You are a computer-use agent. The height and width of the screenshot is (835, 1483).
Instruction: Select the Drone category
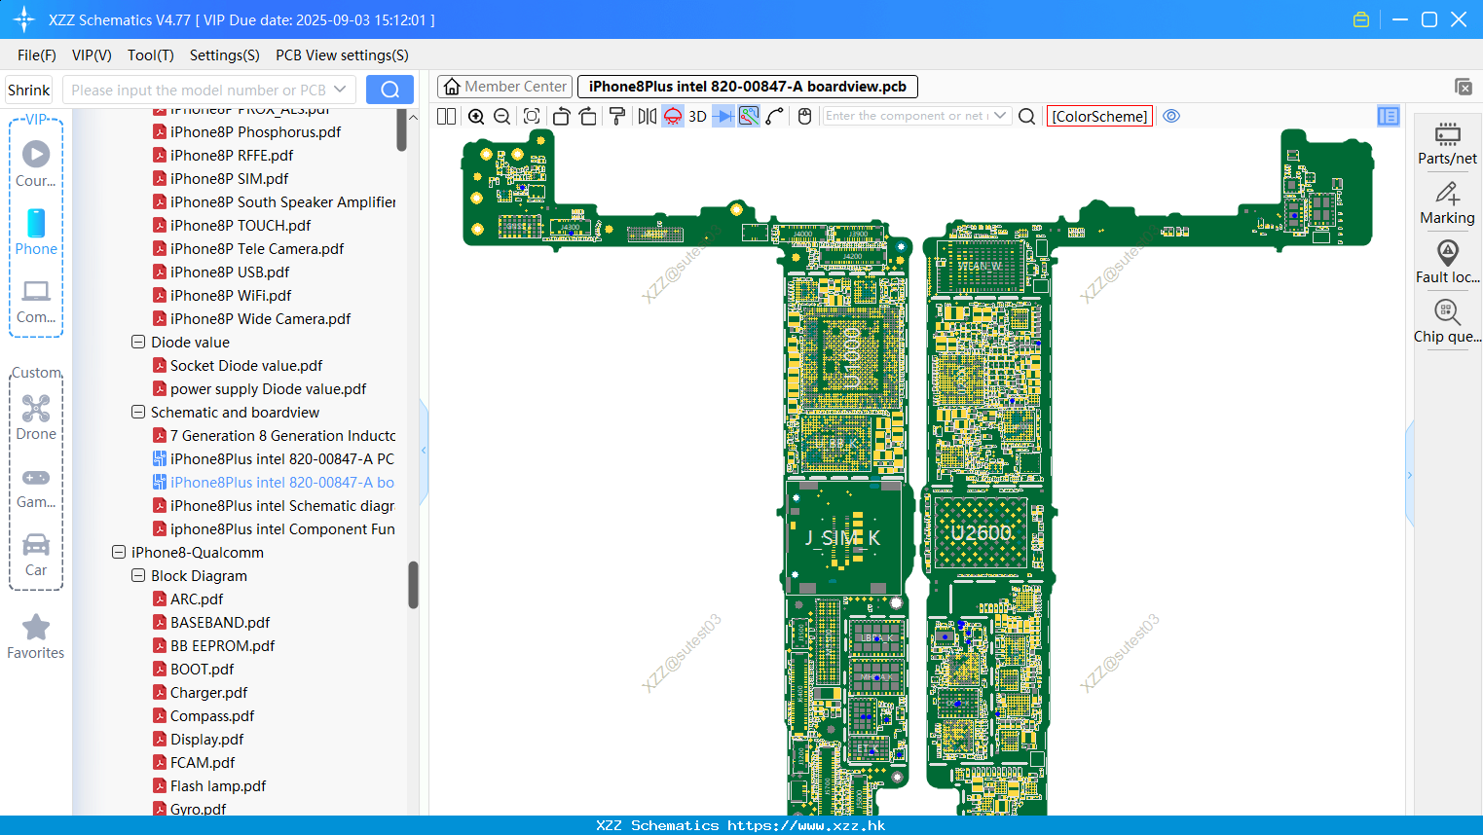click(x=36, y=418)
